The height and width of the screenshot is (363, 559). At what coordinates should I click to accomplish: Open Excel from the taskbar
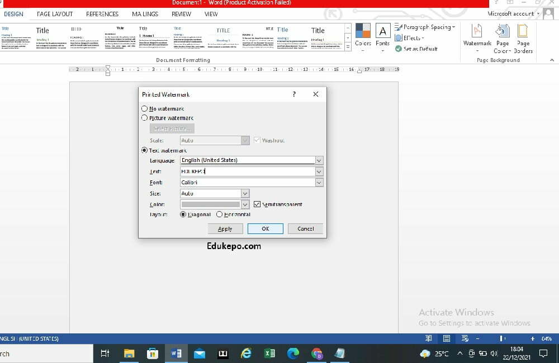click(x=269, y=354)
